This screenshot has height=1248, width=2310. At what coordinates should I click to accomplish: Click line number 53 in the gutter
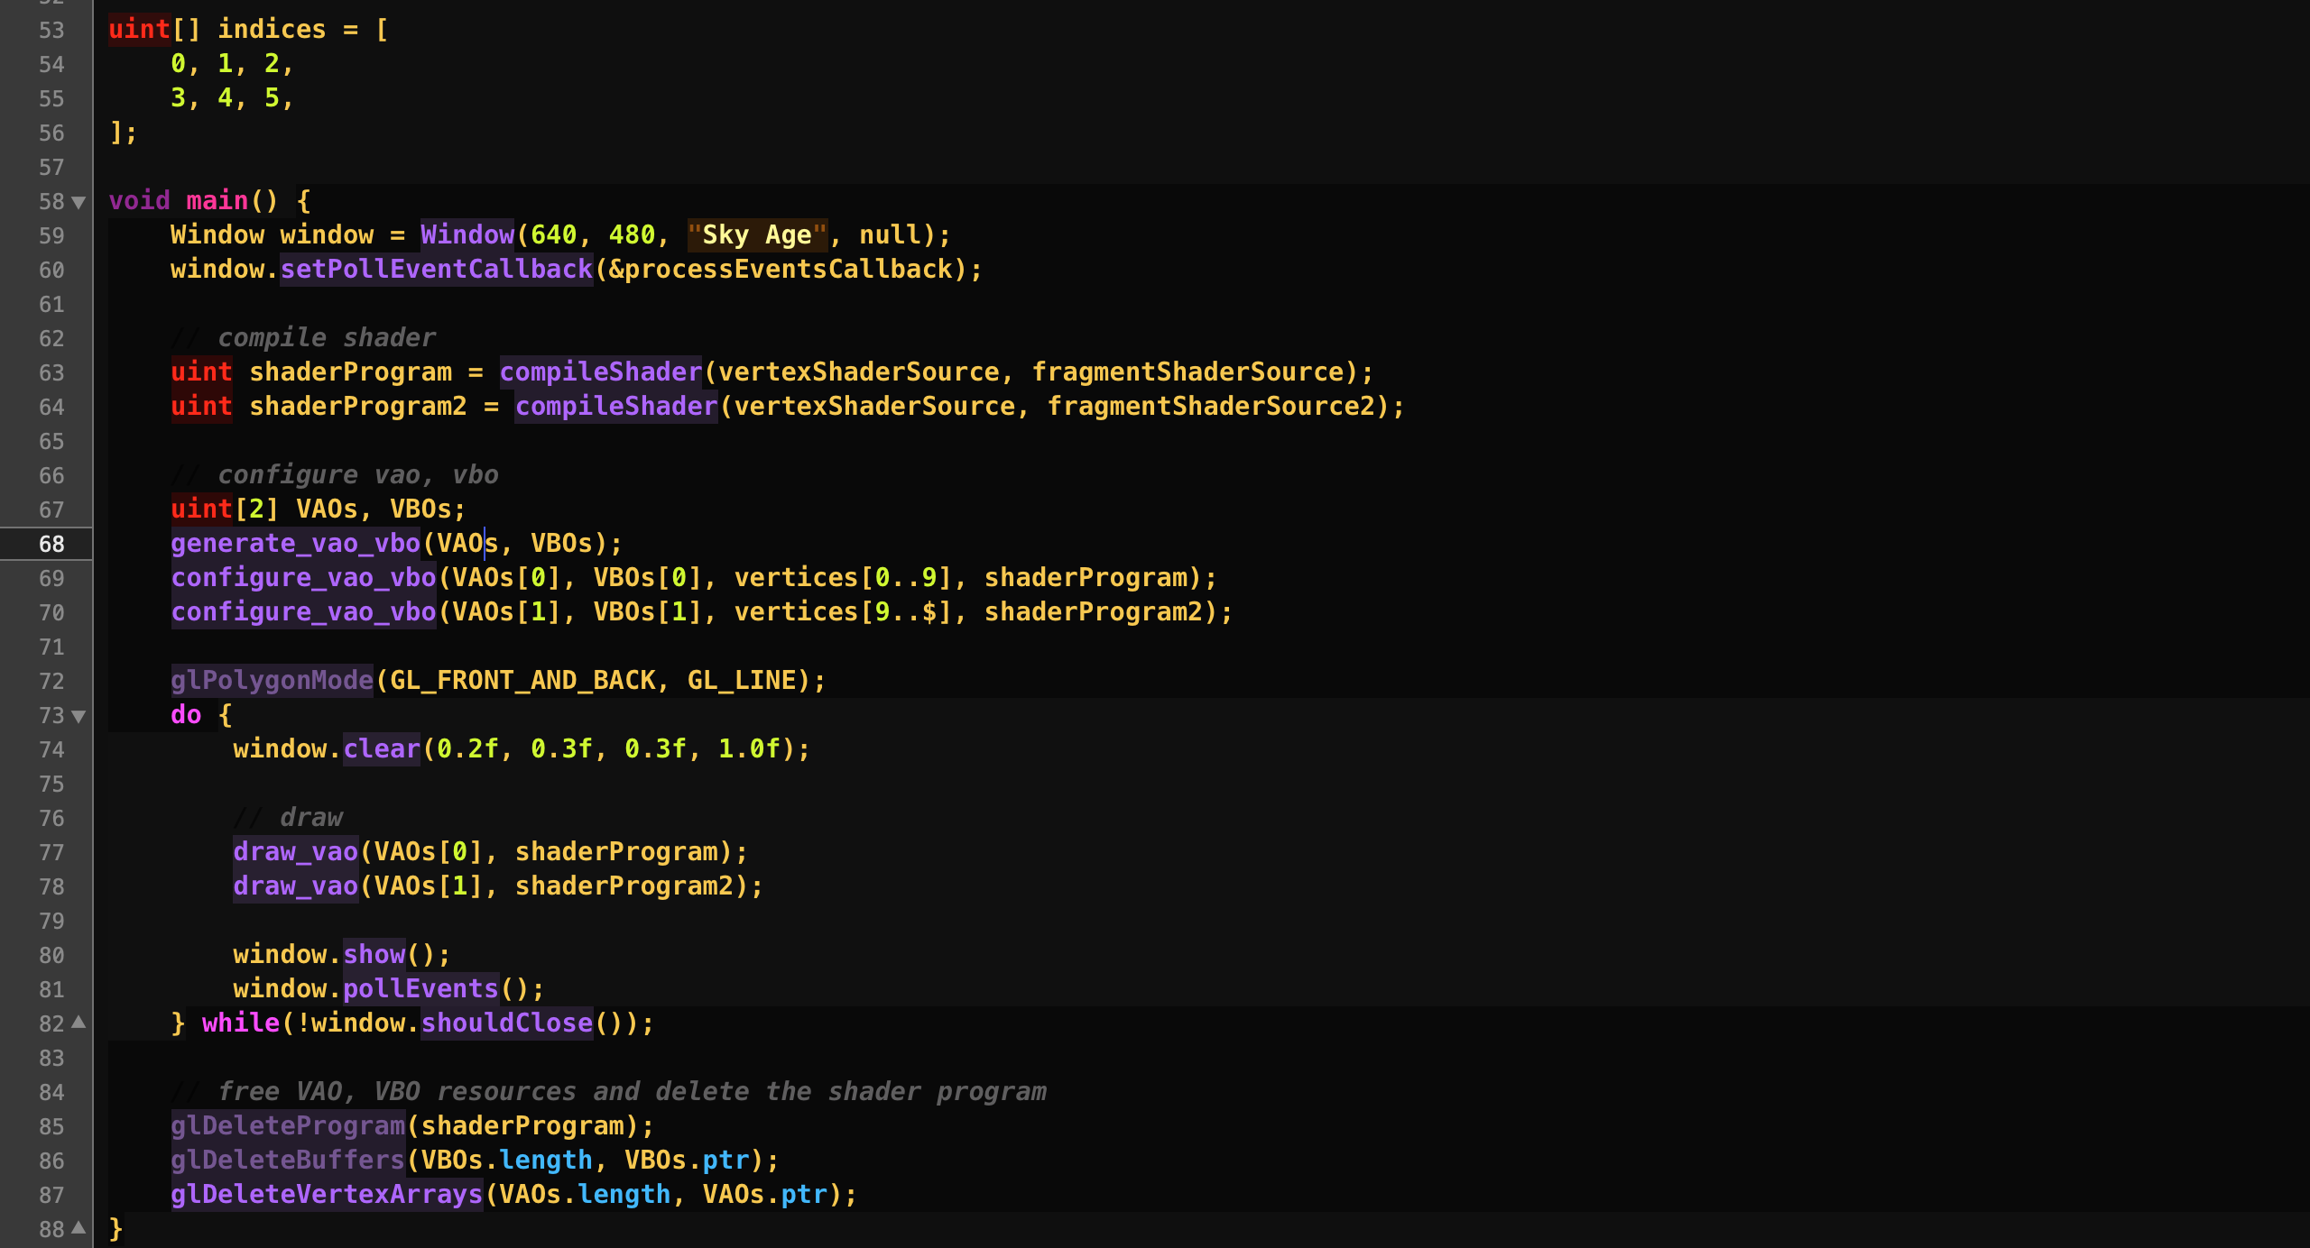51,31
